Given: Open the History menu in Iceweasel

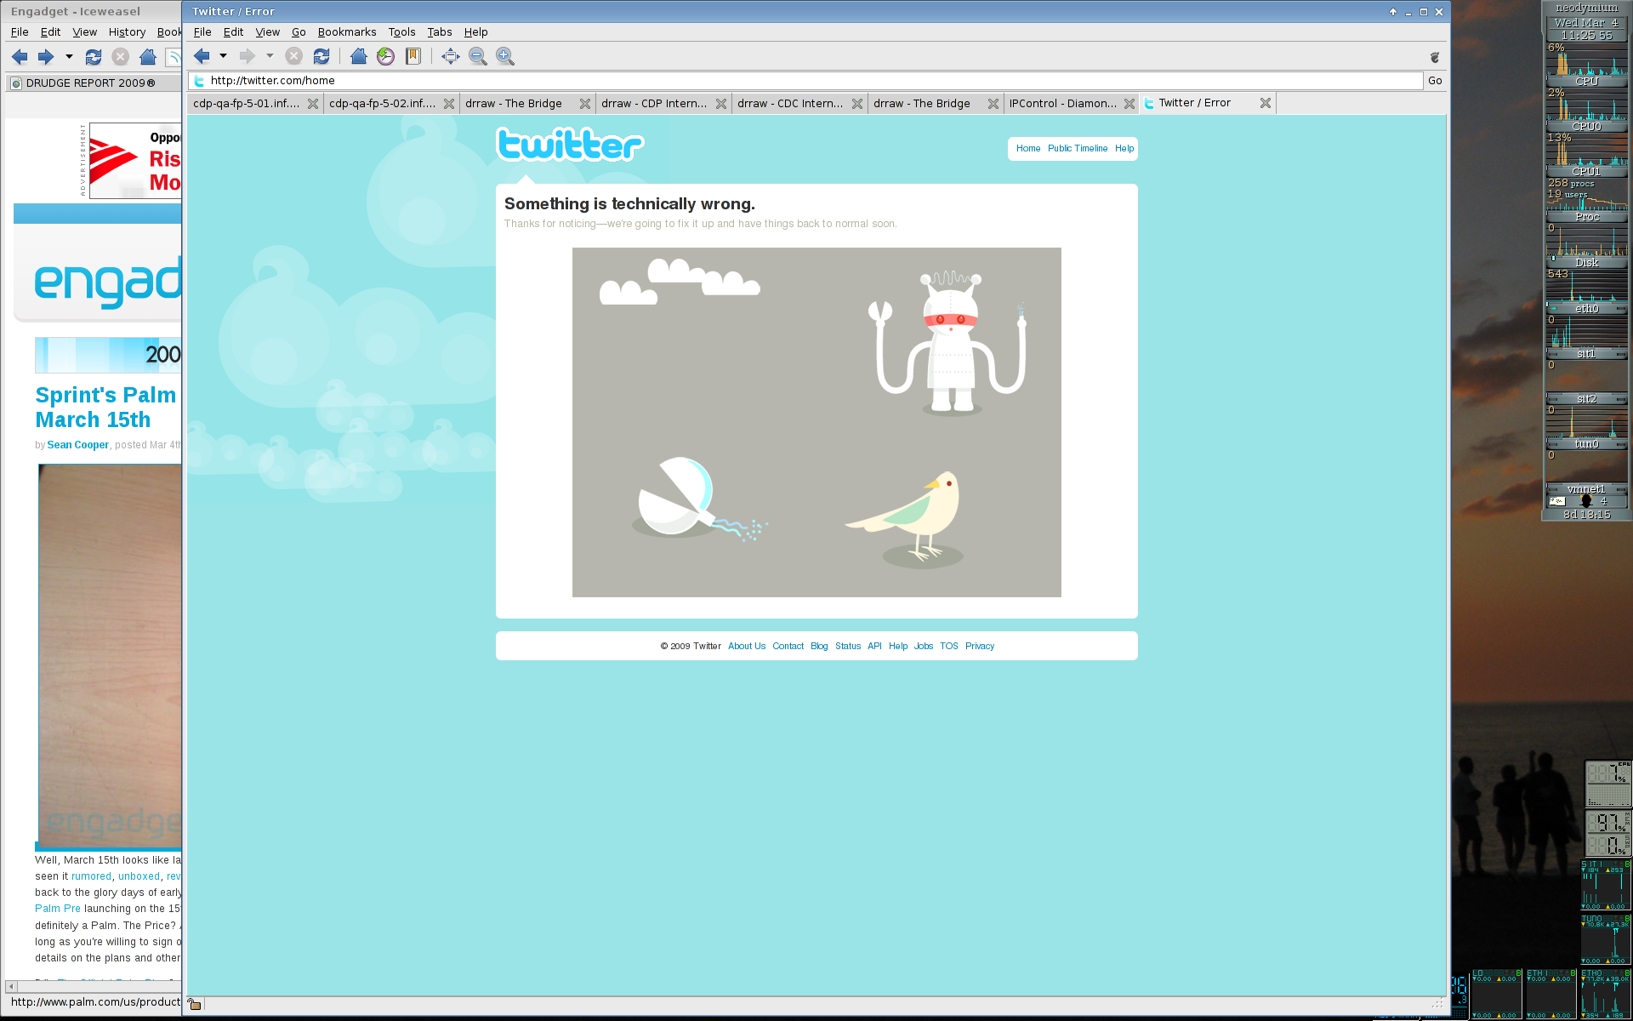Looking at the screenshot, I should point(128,32).
